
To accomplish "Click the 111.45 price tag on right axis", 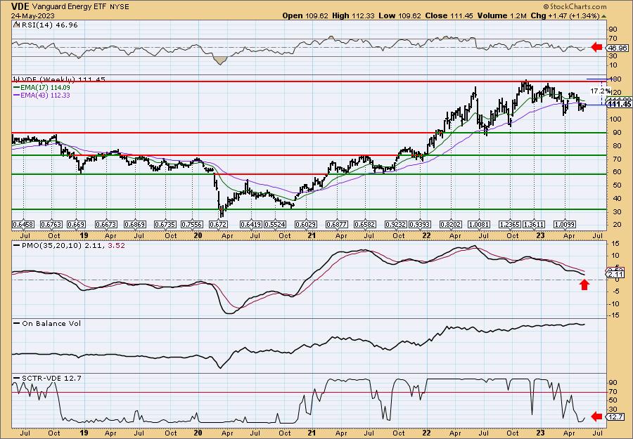I will coord(620,105).
